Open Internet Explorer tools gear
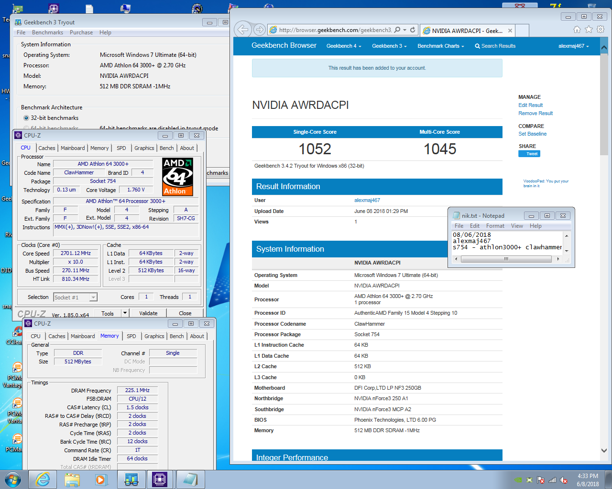The image size is (612, 489). click(x=601, y=30)
